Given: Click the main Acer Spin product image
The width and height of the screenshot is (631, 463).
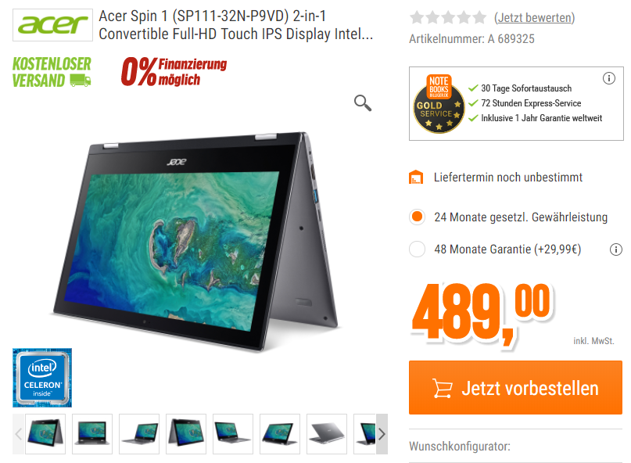Looking at the screenshot, I should [x=195, y=241].
